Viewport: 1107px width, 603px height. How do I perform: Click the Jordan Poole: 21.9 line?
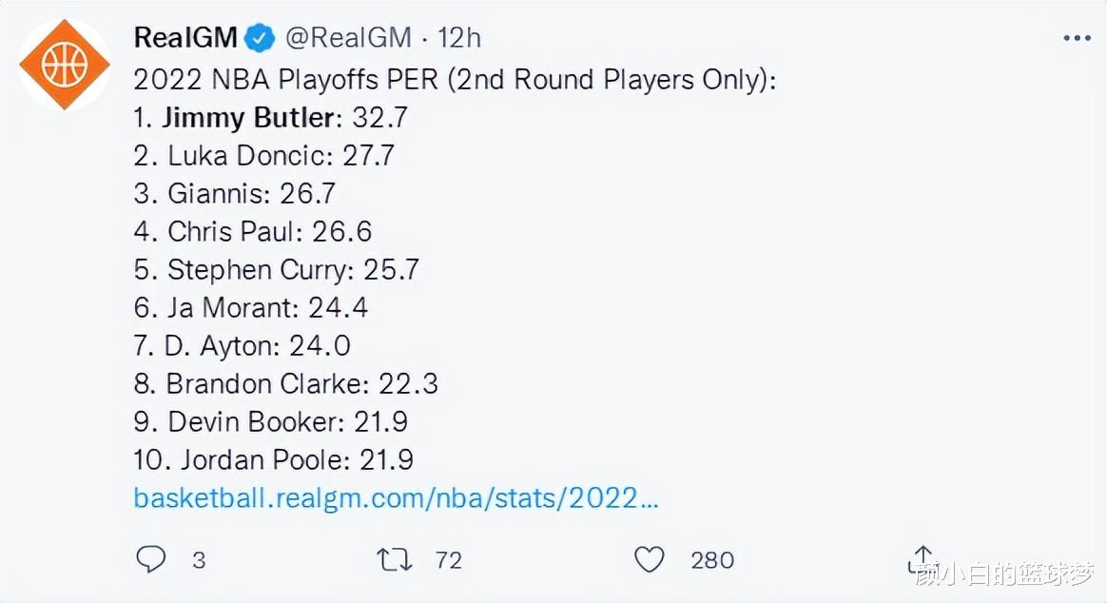coord(273,459)
